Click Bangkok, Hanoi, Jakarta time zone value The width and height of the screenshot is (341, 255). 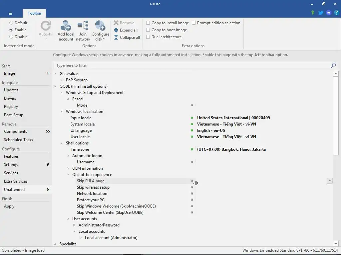231,149
